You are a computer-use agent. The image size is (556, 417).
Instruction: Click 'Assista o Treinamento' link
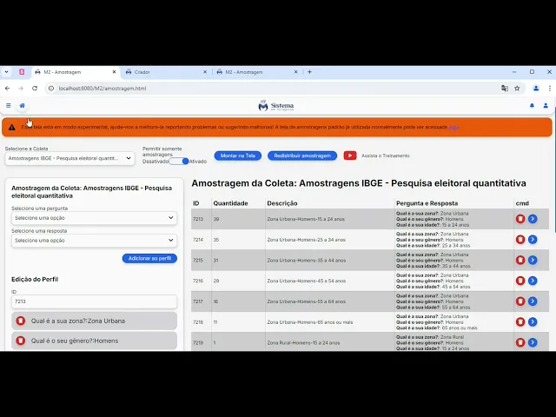386,156
